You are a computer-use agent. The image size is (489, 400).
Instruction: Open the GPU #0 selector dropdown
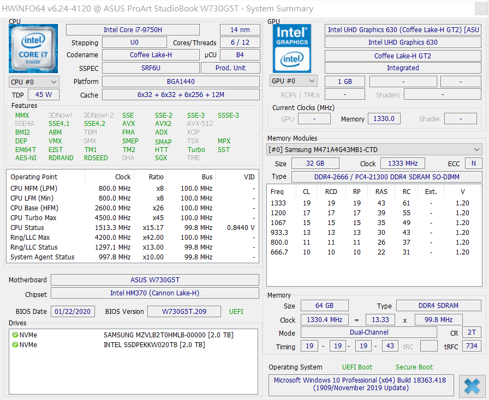[x=294, y=81]
